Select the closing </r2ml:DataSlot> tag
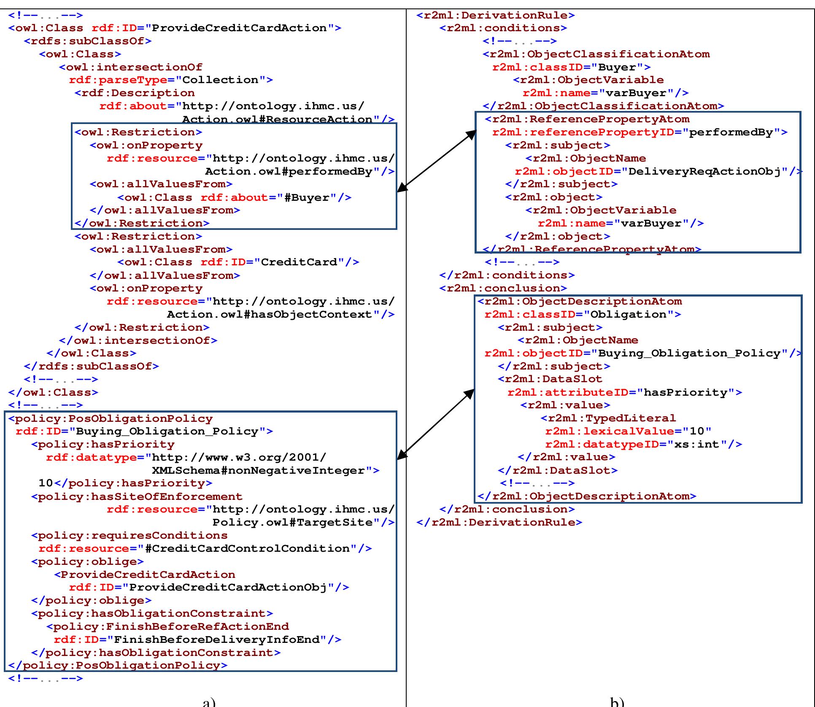This screenshot has width=815, height=707. point(558,470)
